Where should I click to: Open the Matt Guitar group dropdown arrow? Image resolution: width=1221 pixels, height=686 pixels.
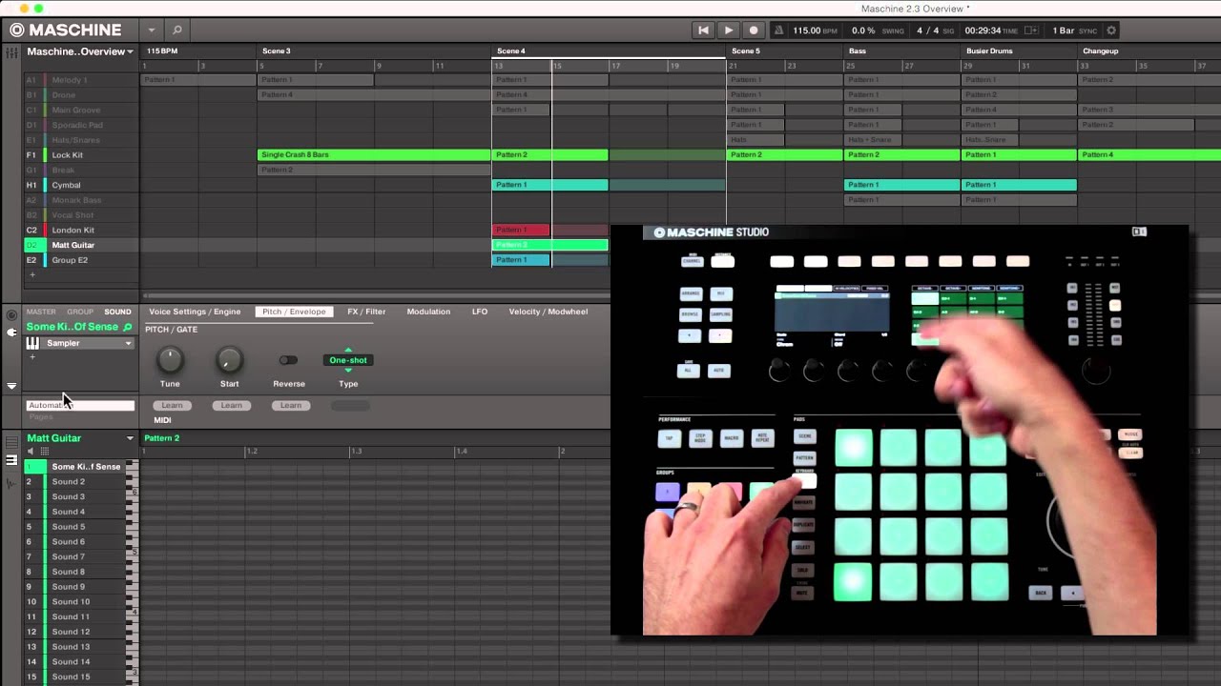(130, 438)
